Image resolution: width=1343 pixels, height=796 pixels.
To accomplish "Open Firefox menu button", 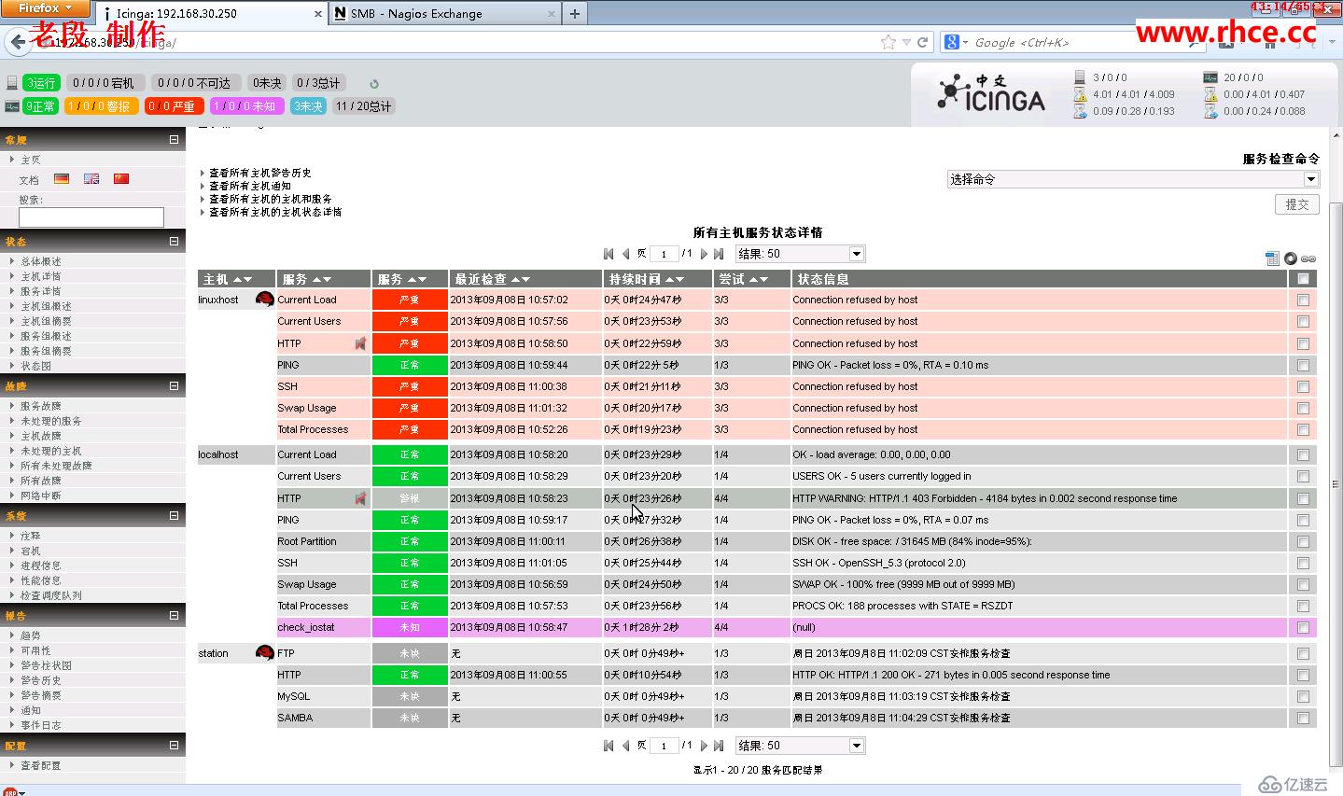I will 45,7.
